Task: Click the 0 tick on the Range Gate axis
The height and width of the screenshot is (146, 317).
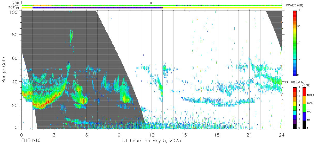Action: click(x=17, y=128)
